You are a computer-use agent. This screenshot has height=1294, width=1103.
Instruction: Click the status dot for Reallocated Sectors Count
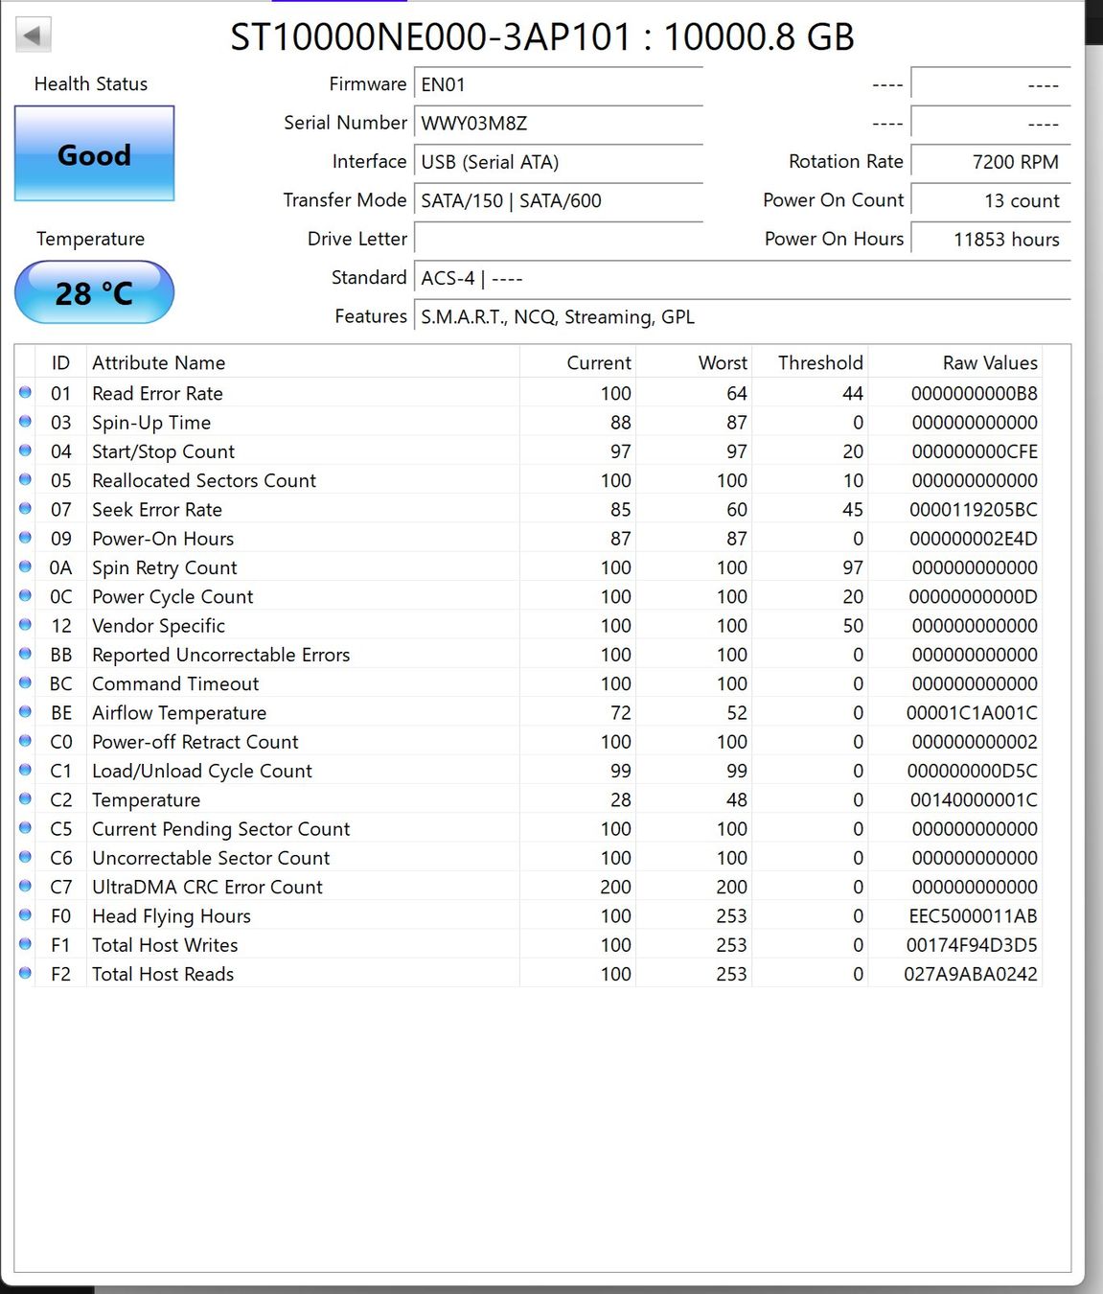(26, 479)
